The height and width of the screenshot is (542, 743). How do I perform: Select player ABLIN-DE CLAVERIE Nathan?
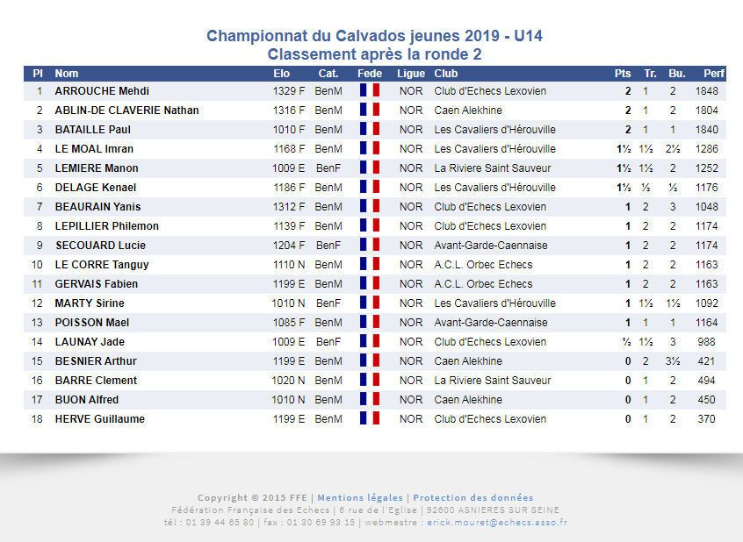[x=126, y=111]
